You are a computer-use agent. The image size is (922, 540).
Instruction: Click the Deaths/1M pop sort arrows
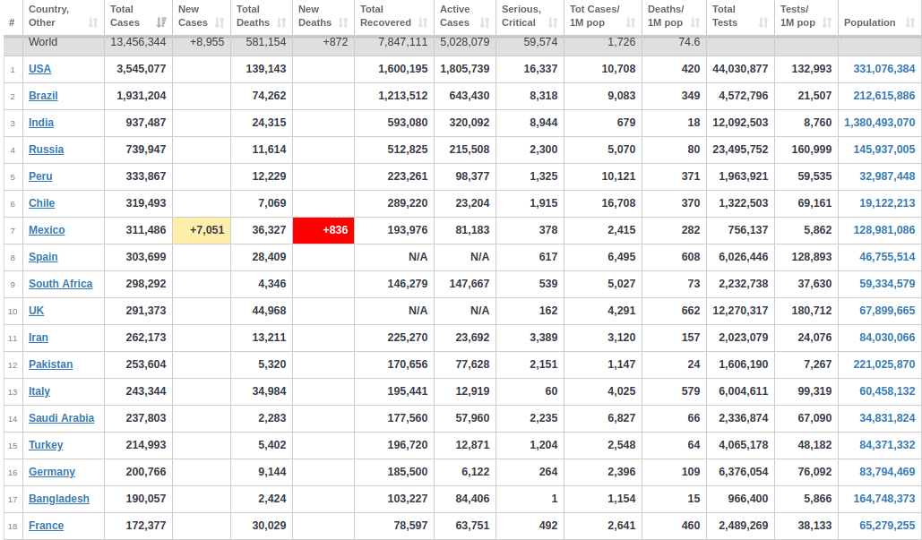695,23
